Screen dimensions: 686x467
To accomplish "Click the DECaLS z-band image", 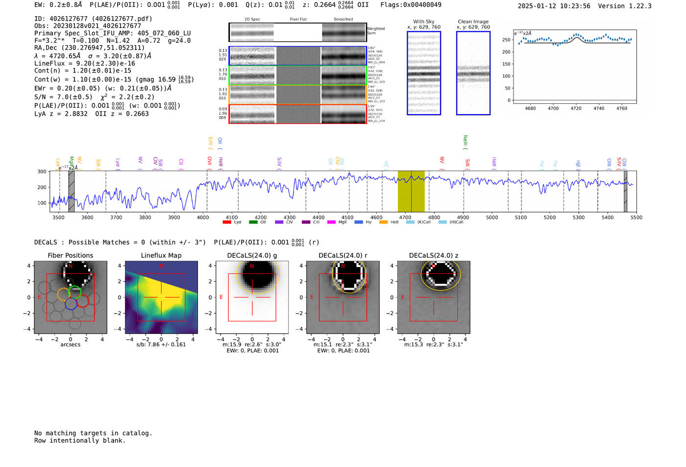I will (434, 297).
